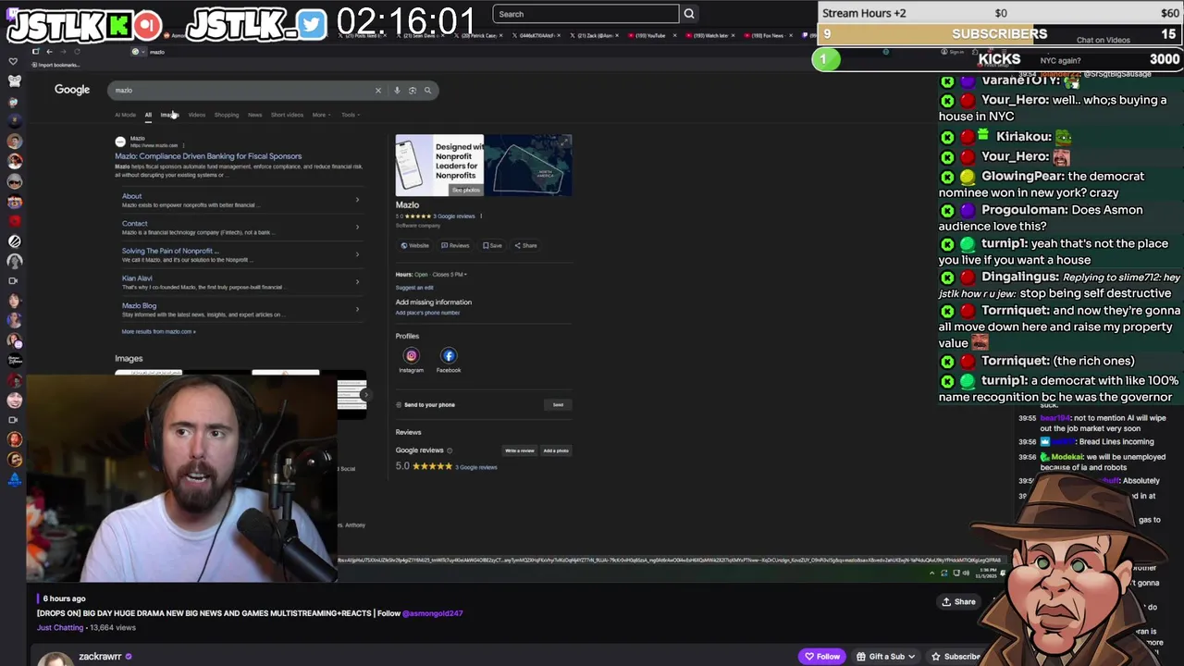Open Mazlo's Facebook profile icon
The width and height of the screenshot is (1184, 666).
(x=449, y=355)
